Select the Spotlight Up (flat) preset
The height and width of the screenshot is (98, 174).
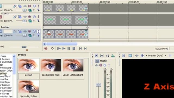[x=51, y=65]
